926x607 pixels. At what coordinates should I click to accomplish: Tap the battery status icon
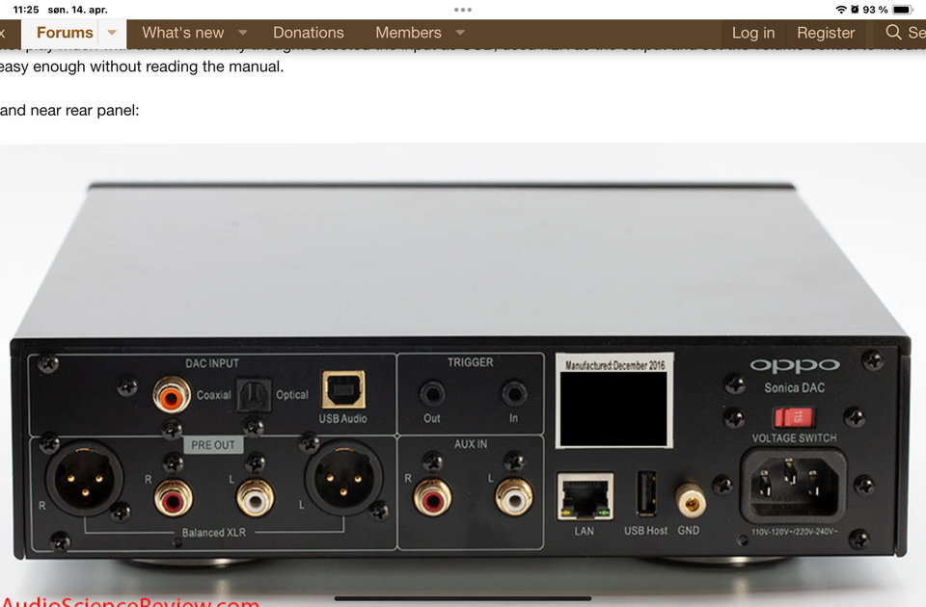click(904, 10)
